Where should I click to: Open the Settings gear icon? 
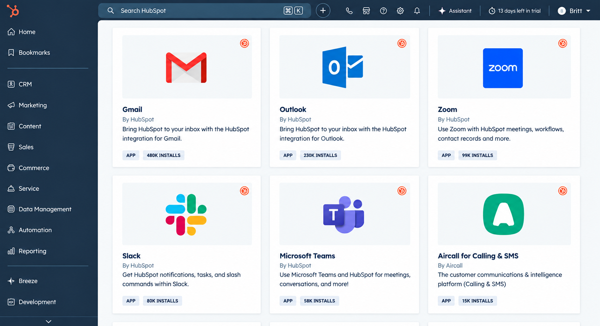coord(400,11)
